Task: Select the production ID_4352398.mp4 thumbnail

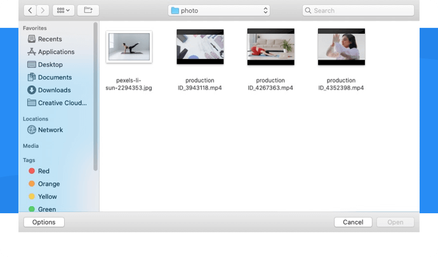Action: 342,47
